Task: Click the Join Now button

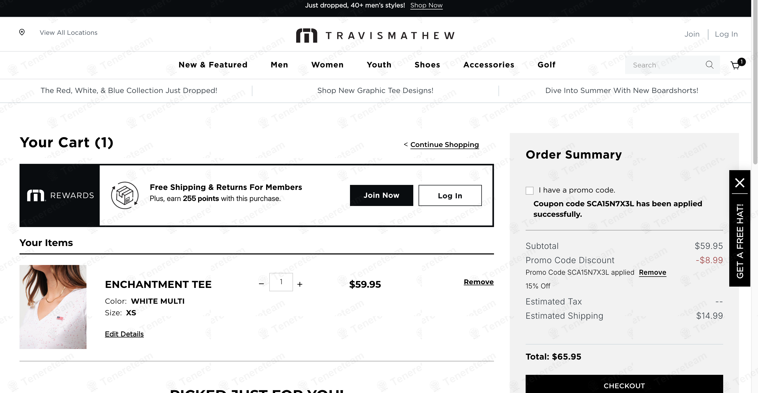Action: click(x=381, y=195)
